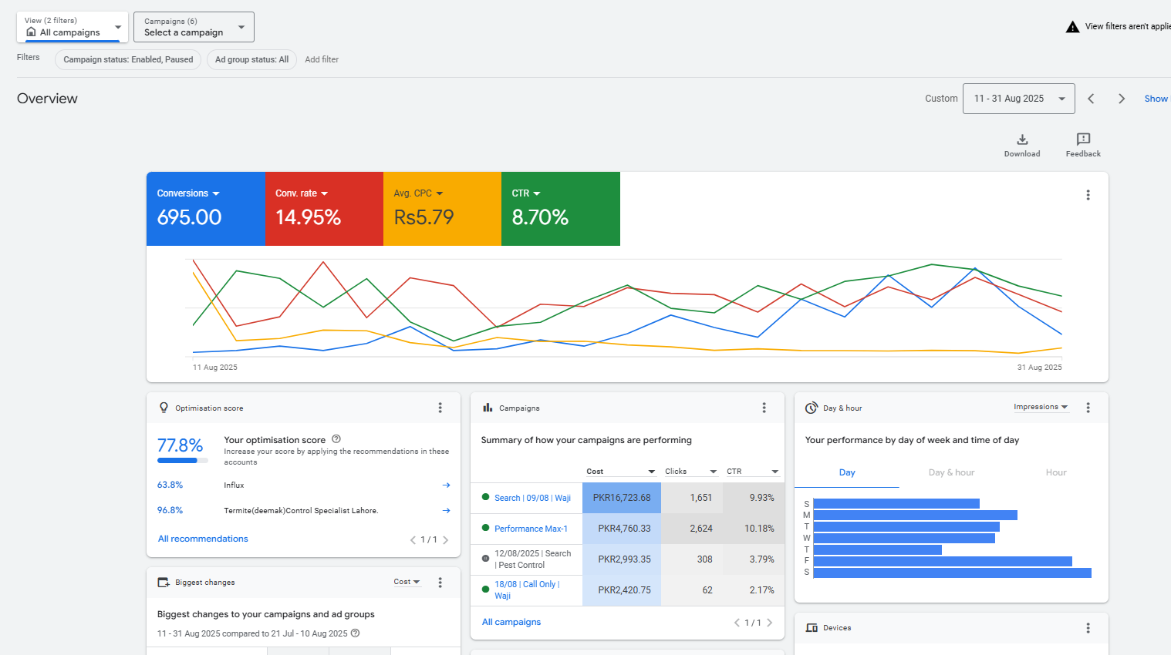This screenshot has height=655, width=1171.
Task: Open Optimisation score card options menu
Action: pyautogui.click(x=440, y=408)
